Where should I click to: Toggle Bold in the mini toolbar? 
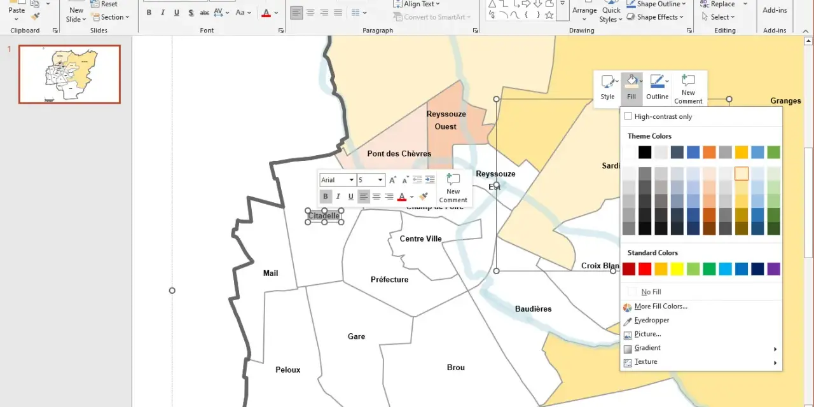[326, 197]
